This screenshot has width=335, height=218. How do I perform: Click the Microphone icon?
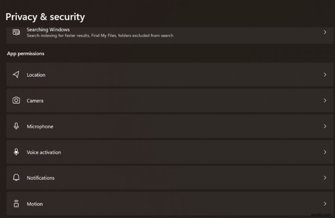tap(16, 126)
